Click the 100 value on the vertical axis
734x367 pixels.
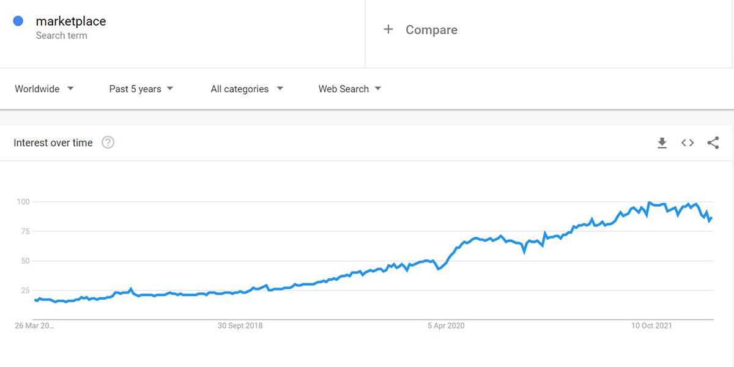(x=23, y=202)
